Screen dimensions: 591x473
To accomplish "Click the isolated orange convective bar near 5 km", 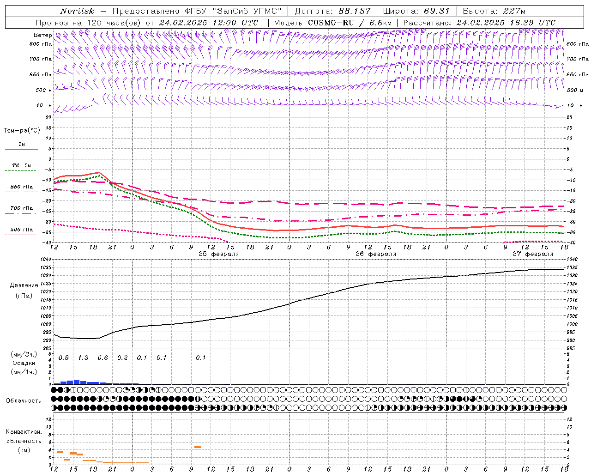I will (198, 447).
